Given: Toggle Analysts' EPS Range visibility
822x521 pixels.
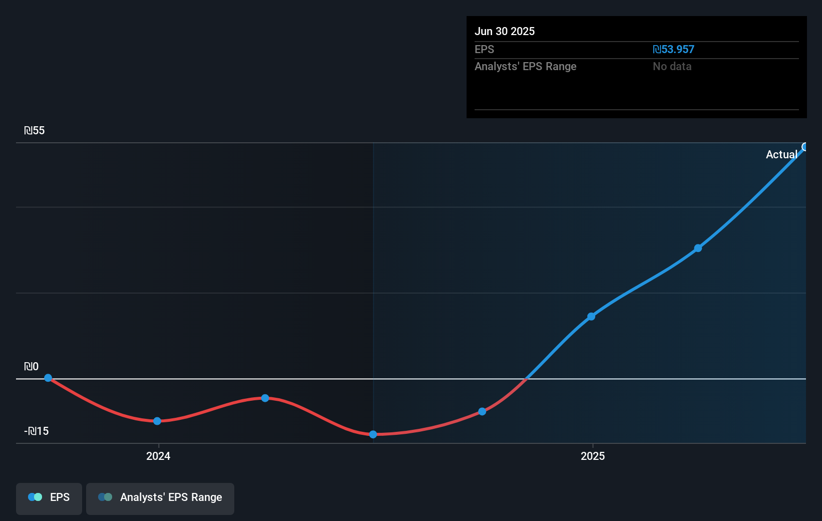Looking at the screenshot, I should pyautogui.click(x=160, y=497).
